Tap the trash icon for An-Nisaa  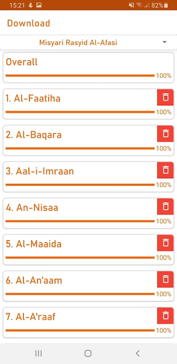pos(166,207)
